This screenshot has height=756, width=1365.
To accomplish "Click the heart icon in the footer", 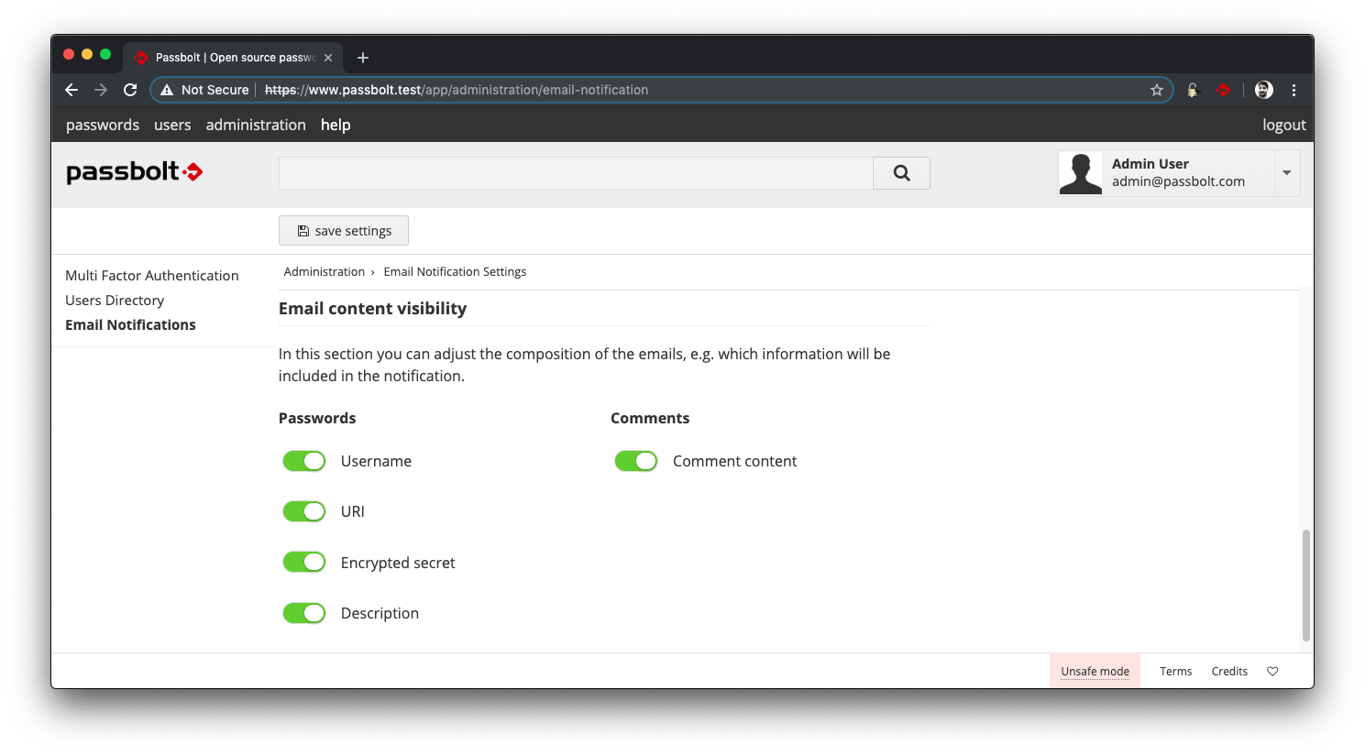I will point(1272,672).
